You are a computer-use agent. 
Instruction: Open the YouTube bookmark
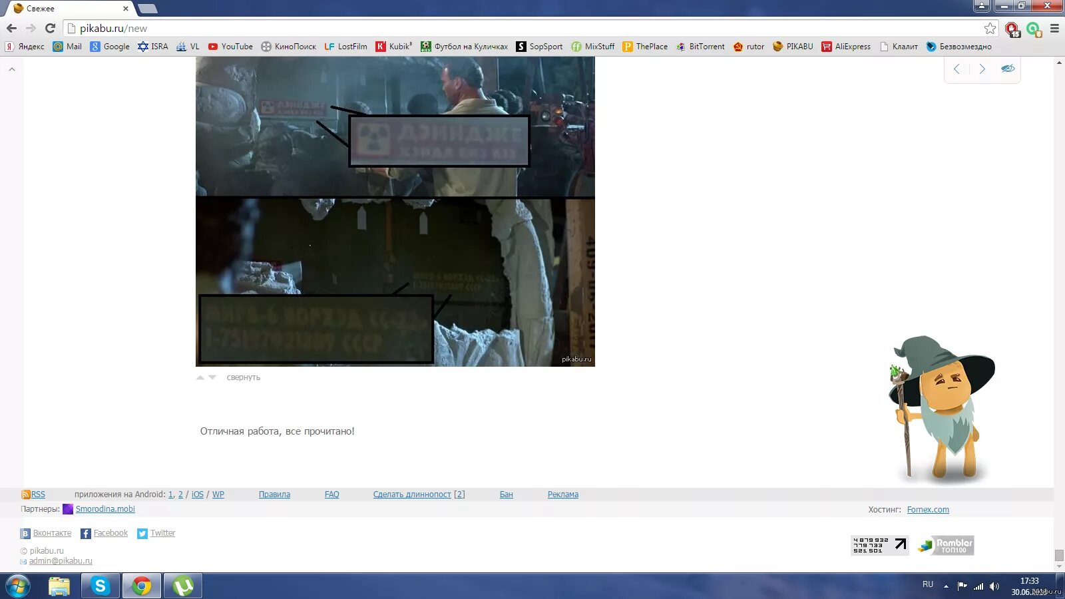[x=230, y=47]
